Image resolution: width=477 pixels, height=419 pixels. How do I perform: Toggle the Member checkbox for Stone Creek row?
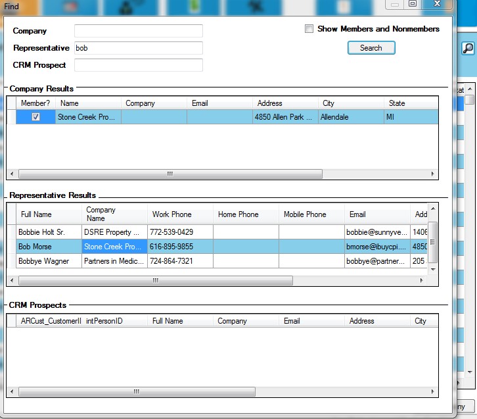(35, 117)
